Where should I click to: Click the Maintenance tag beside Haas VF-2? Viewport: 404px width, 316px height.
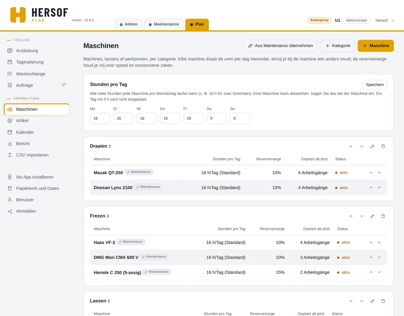coord(131,242)
